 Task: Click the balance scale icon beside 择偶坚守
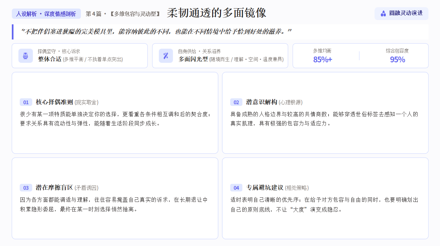pyautogui.click(x=26, y=56)
